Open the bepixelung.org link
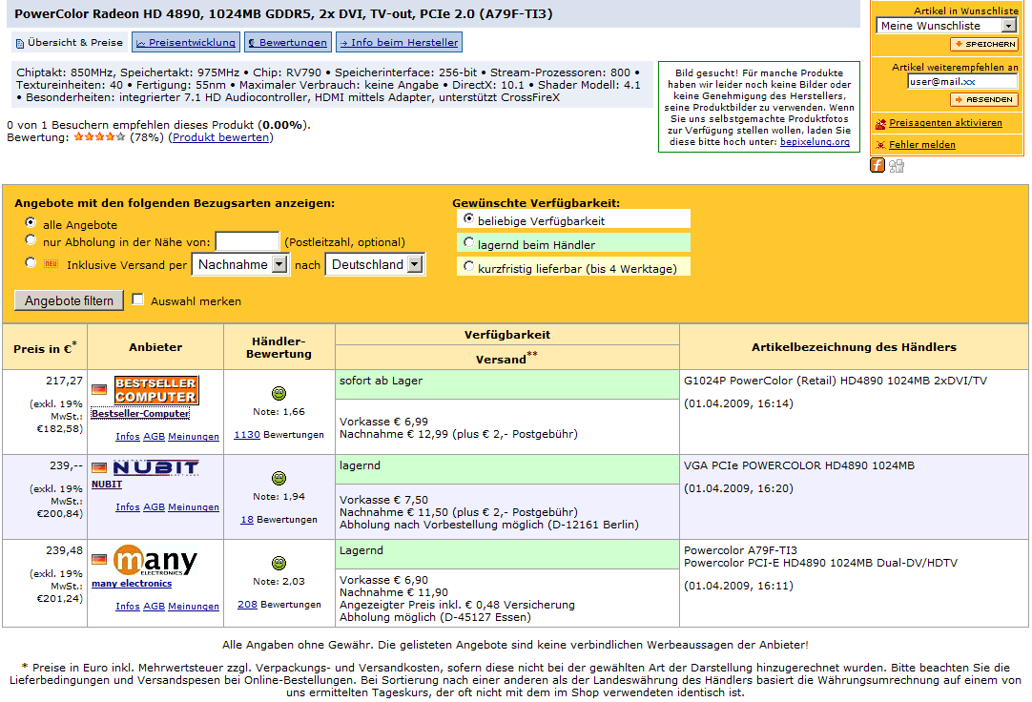The width and height of the screenshot is (1032, 702). (x=815, y=141)
